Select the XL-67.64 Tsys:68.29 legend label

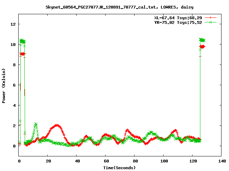(178, 18)
